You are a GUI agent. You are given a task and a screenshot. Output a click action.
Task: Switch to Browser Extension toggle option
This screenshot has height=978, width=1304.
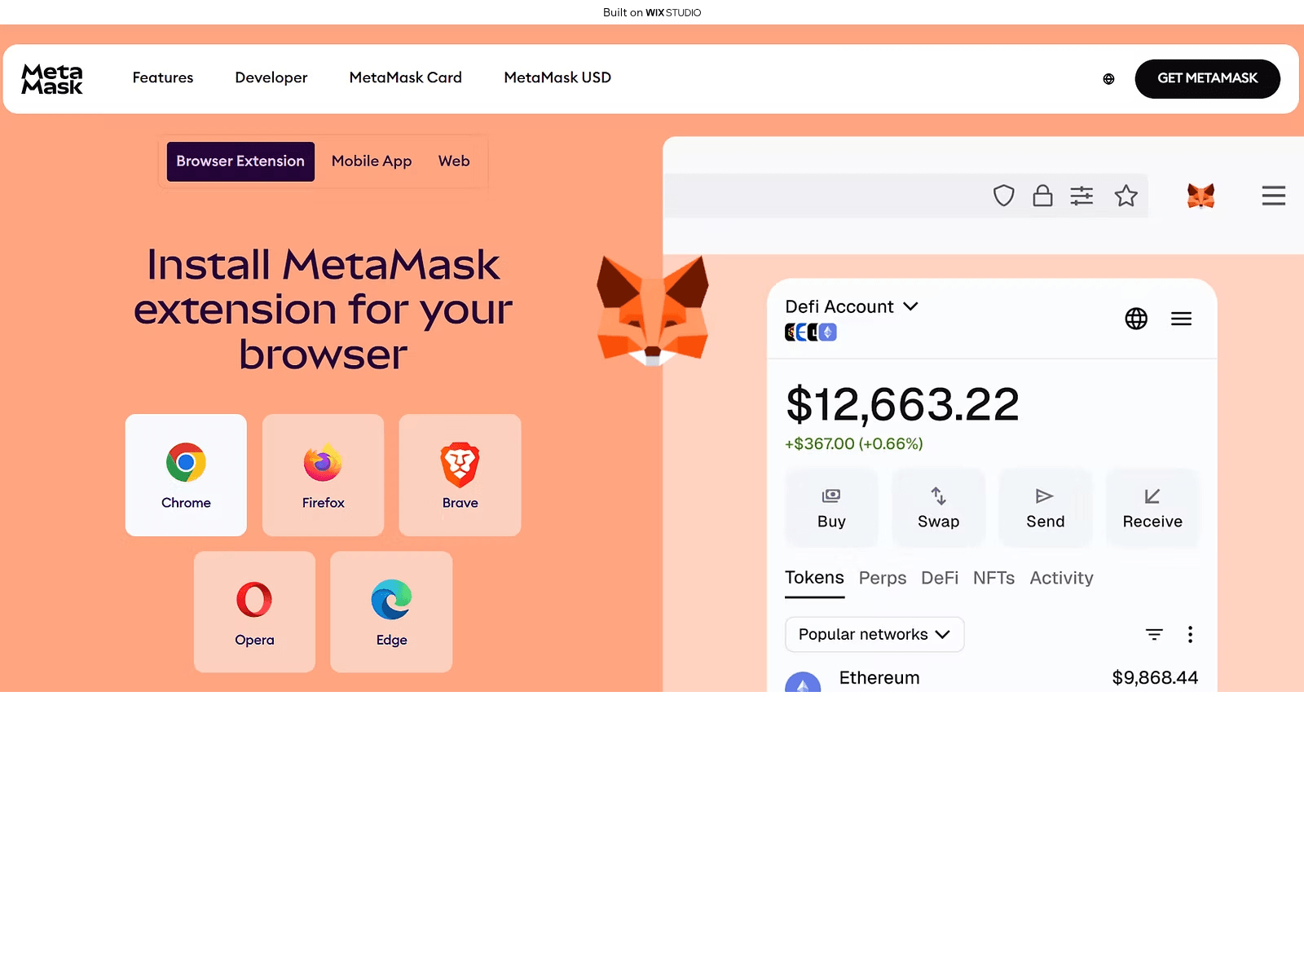pyautogui.click(x=240, y=161)
